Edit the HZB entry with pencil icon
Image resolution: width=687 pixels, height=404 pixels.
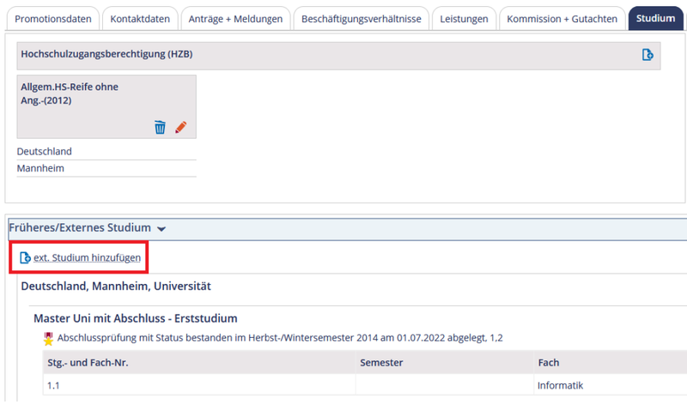180,127
